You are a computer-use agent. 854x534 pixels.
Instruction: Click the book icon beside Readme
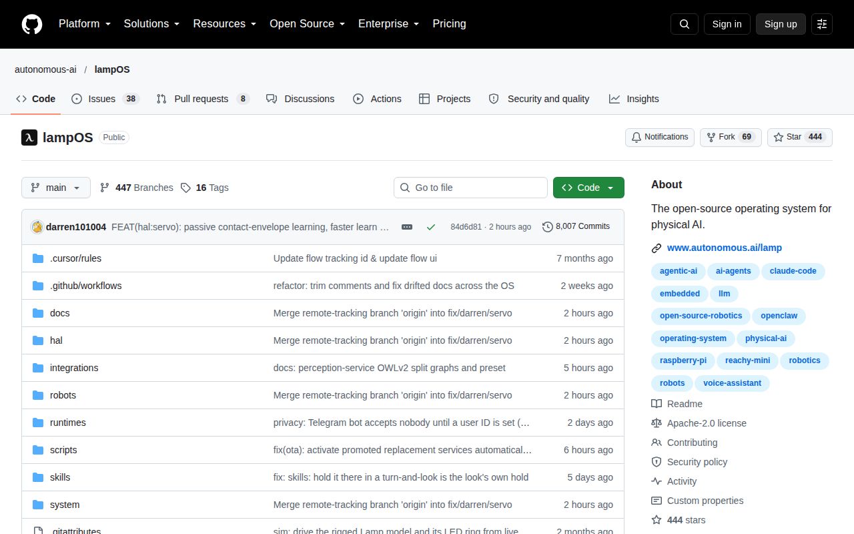tap(657, 404)
